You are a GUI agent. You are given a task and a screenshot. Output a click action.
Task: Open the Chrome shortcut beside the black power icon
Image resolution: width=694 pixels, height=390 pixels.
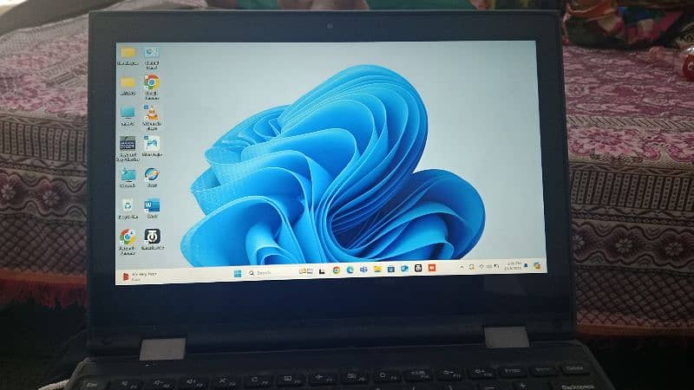tap(128, 242)
